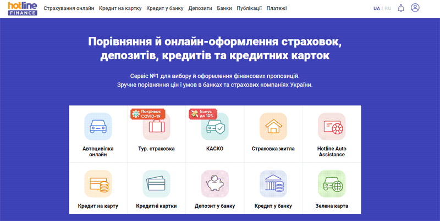Image resolution: width=440 pixels, height=221 pixels.
Task: Open the notifications bell icon
Action: [401, 8]
